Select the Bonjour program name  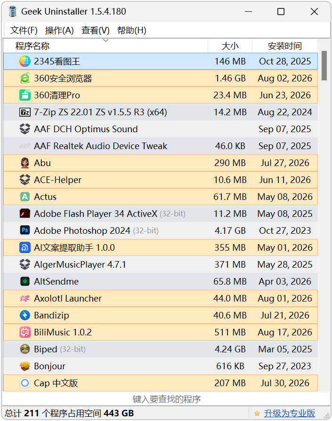pyautogui.click(x=50, y=365)
